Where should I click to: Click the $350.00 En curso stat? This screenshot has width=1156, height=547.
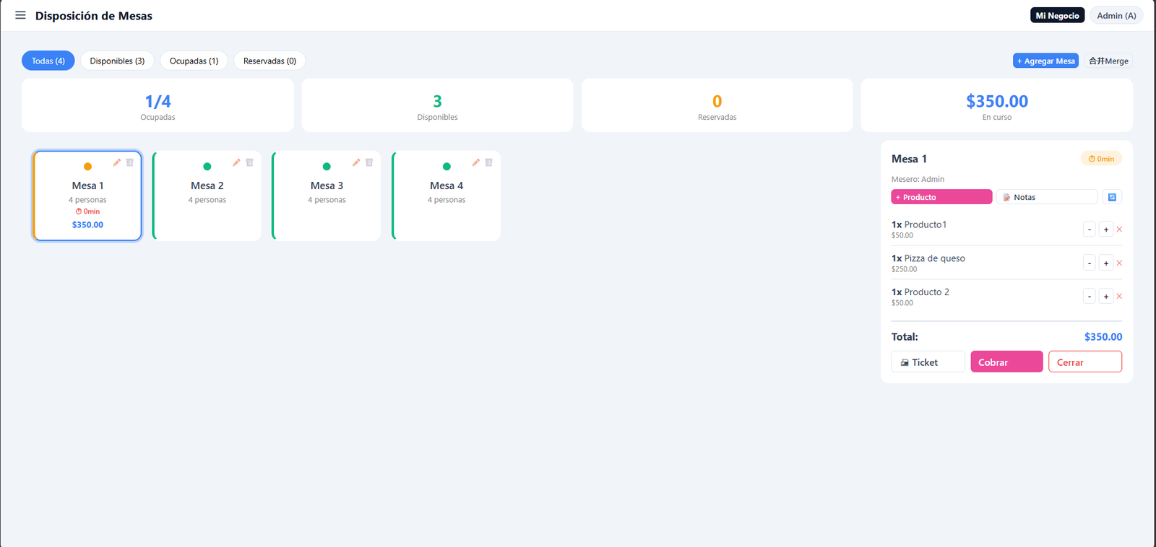point(997,105)
